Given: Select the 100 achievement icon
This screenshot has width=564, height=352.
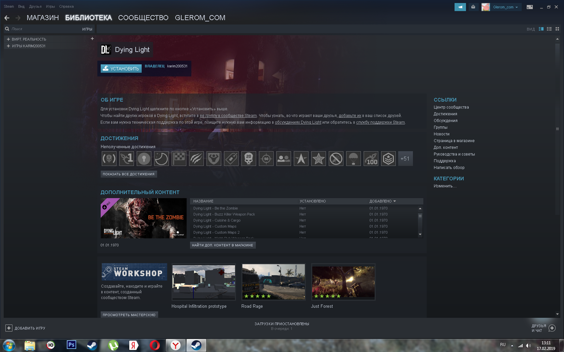Looking at the screenshot, I should 371,159.
